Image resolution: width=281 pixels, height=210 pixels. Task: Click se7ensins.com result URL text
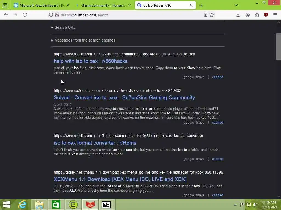pyautogui.click(x=117, y=91)
